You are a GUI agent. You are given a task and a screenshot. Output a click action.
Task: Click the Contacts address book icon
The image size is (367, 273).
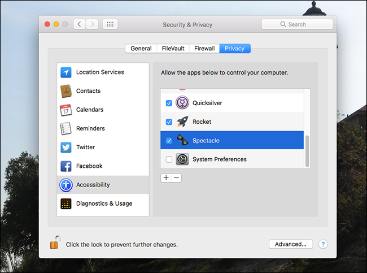pos(66,91)
